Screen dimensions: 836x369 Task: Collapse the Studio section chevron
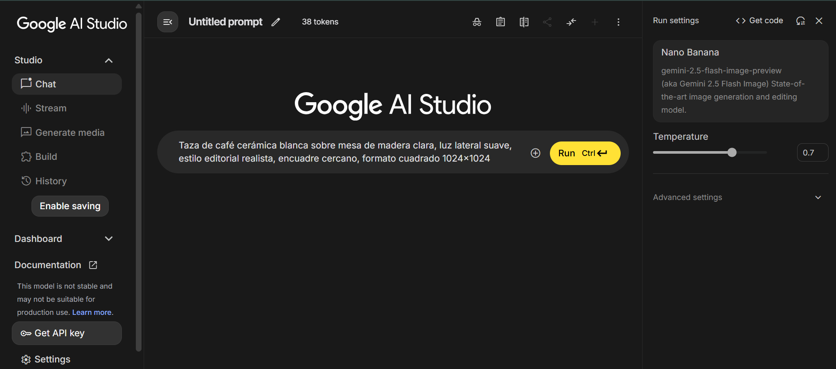[x=109, y=60]
